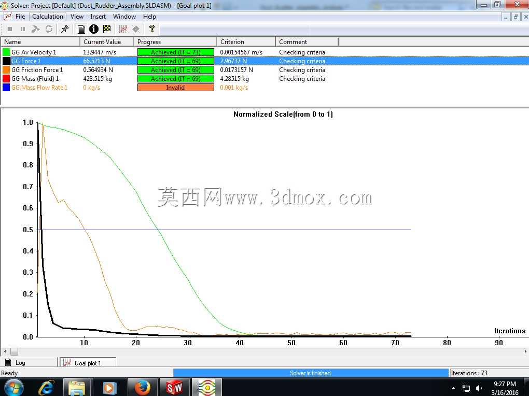Open the Window menu

pyautogui.click(x=124, y=17)
